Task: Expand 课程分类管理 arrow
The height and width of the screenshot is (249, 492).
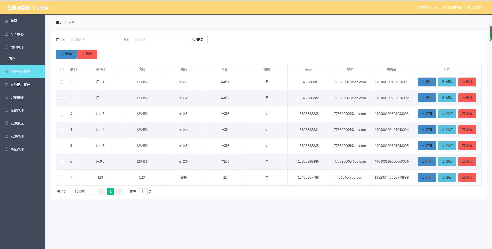Action: point(40,71)
